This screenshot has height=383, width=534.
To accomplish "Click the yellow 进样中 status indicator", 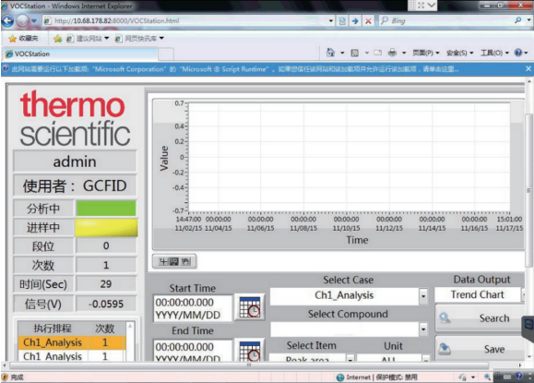I will [106, 228].
